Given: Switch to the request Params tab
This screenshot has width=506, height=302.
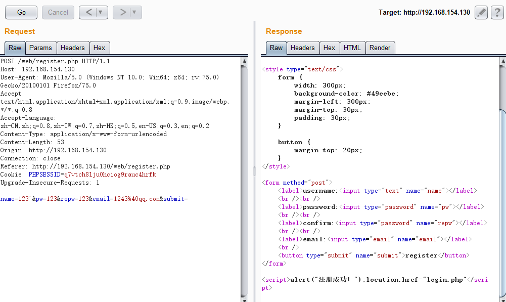Looking at the screenshot, I should (40, 48).
